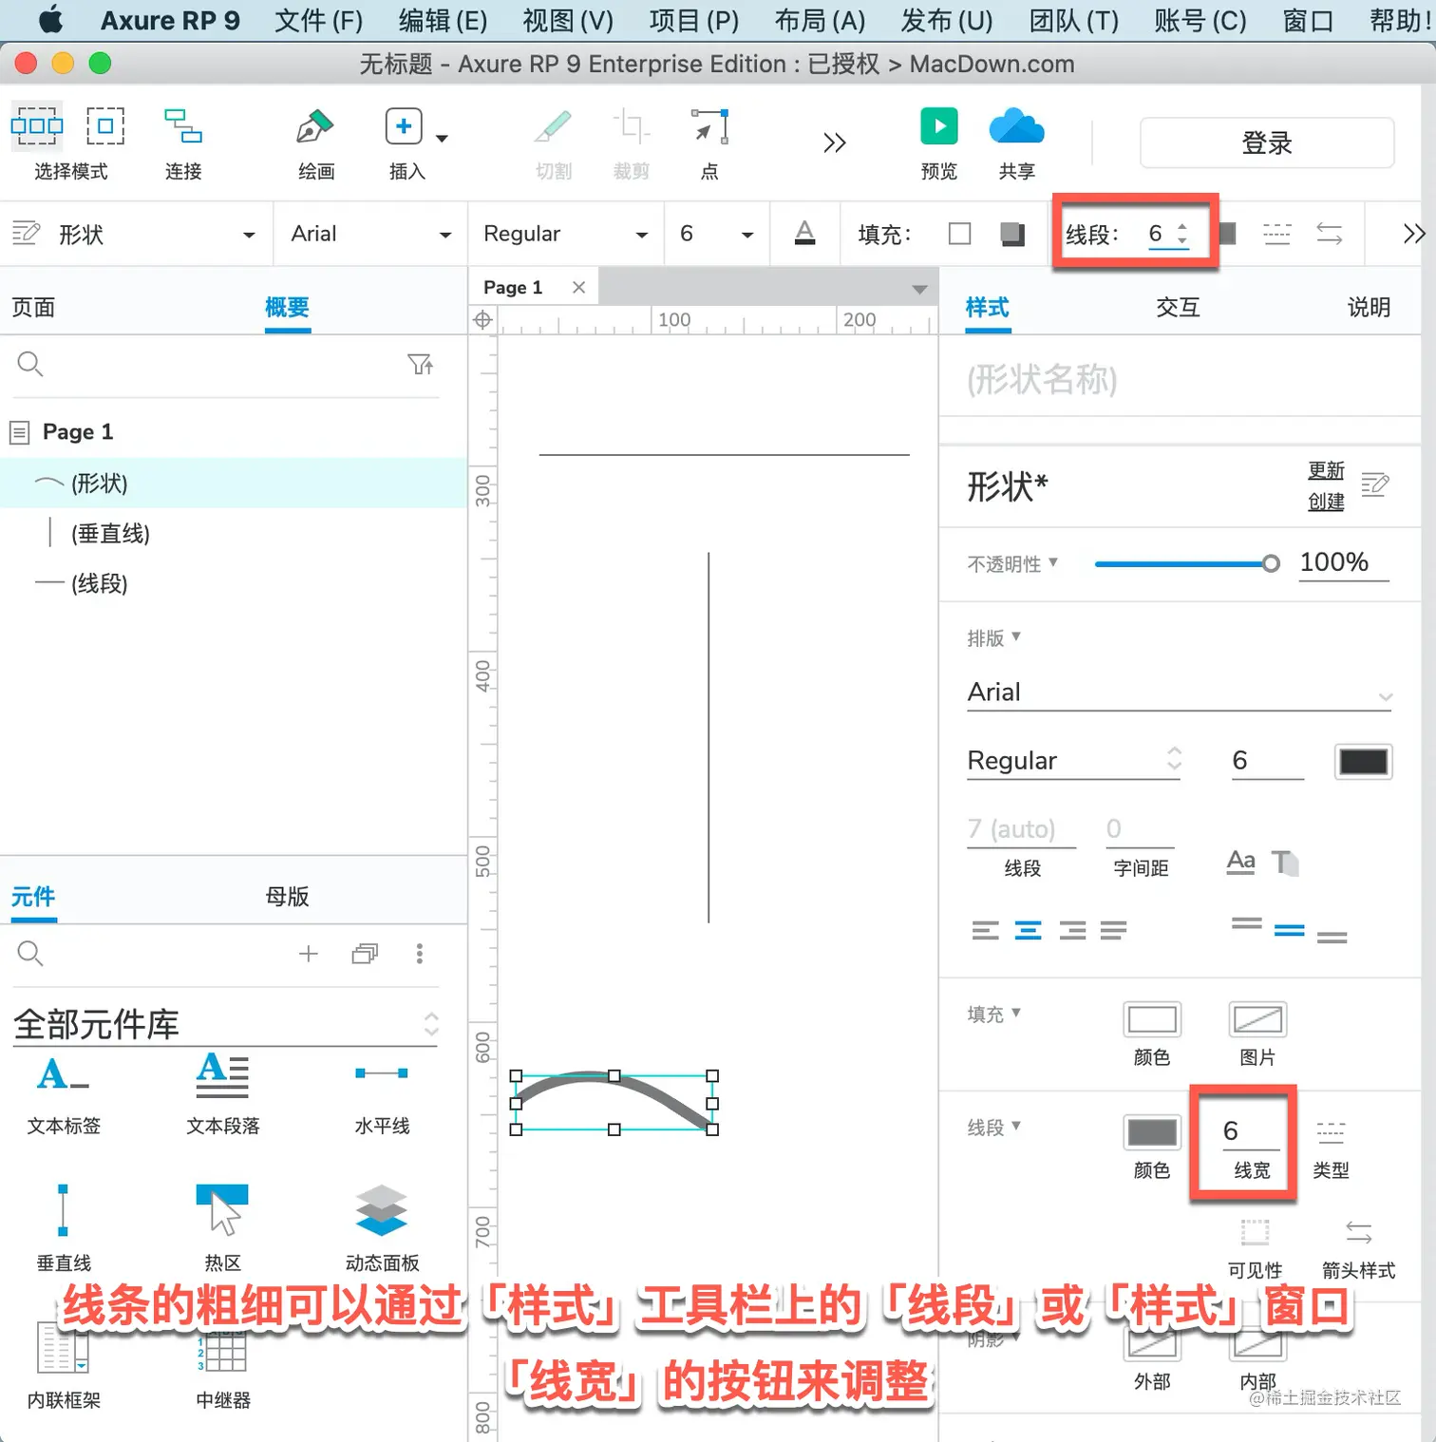Click the shadow icon next to fill
The width and height of the screenshot is (1436, 1442).
(1012, 234)
